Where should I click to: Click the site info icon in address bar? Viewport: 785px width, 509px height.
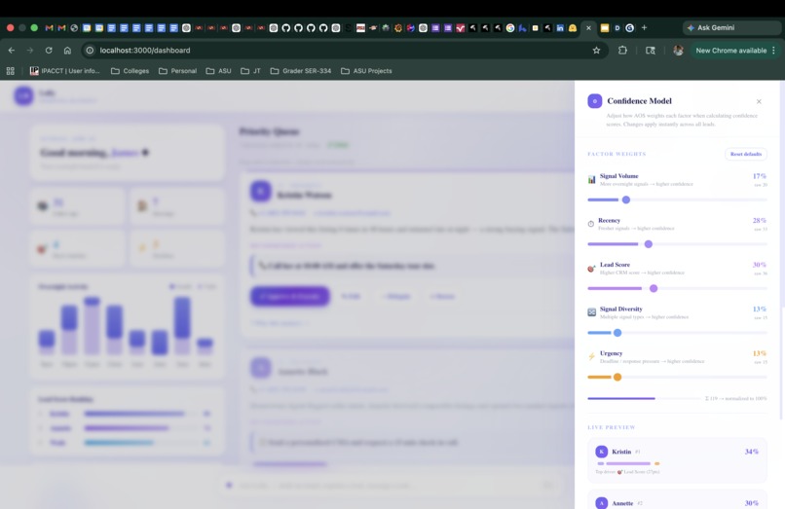(x=90, y=51)
